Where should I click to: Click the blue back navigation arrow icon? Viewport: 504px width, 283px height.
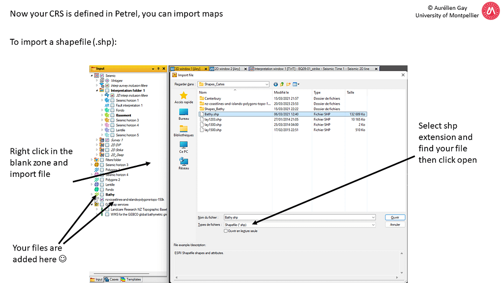(x=276, y=84)
